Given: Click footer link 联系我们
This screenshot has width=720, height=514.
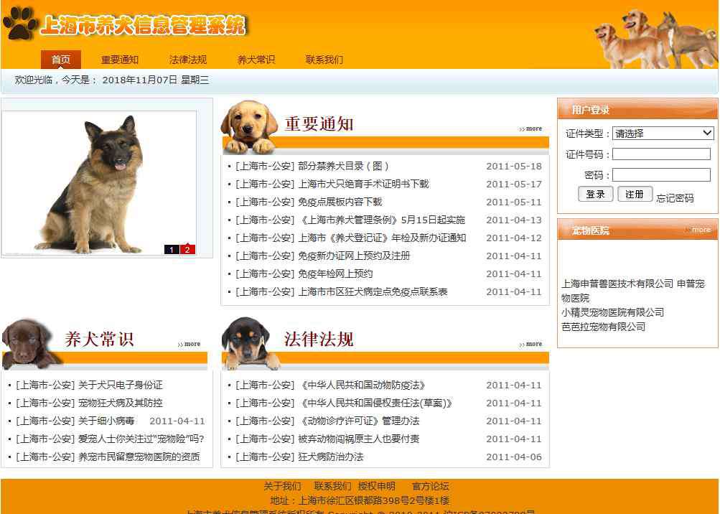Looking at the screenshot, I should (x=333, y=486).
